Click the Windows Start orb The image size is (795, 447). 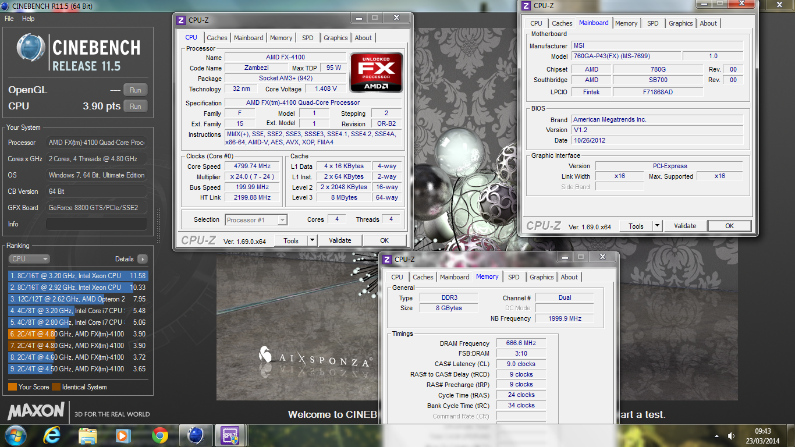[x=15, y=435]
